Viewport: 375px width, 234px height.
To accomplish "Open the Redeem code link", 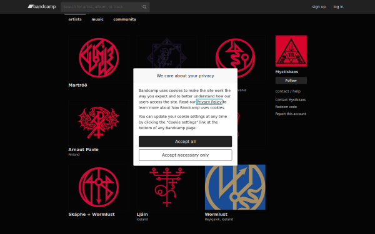I will pyautogui.click(x=286, y=107).
